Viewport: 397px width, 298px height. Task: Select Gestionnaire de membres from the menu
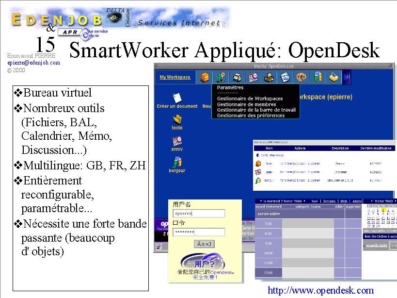(246, 104)
